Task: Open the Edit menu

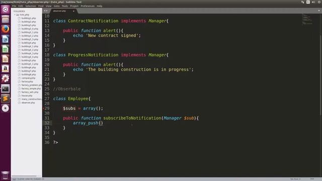Action: 21,6
